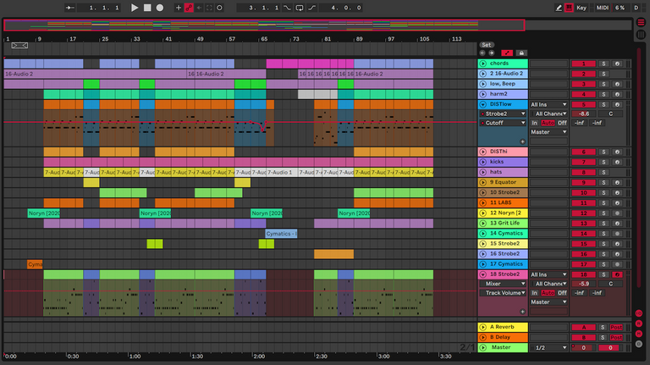Click the Key map mode button
Image resolution: width=650 pixels, height=365 pixels.
tap(581, 8)
